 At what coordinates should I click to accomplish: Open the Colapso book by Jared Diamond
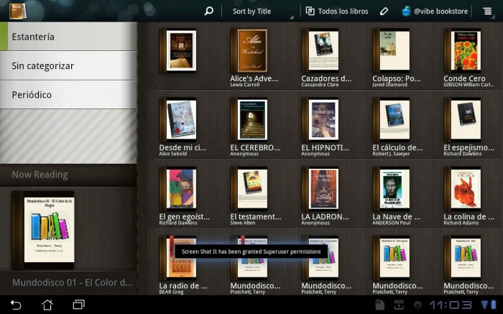(392, 51)
